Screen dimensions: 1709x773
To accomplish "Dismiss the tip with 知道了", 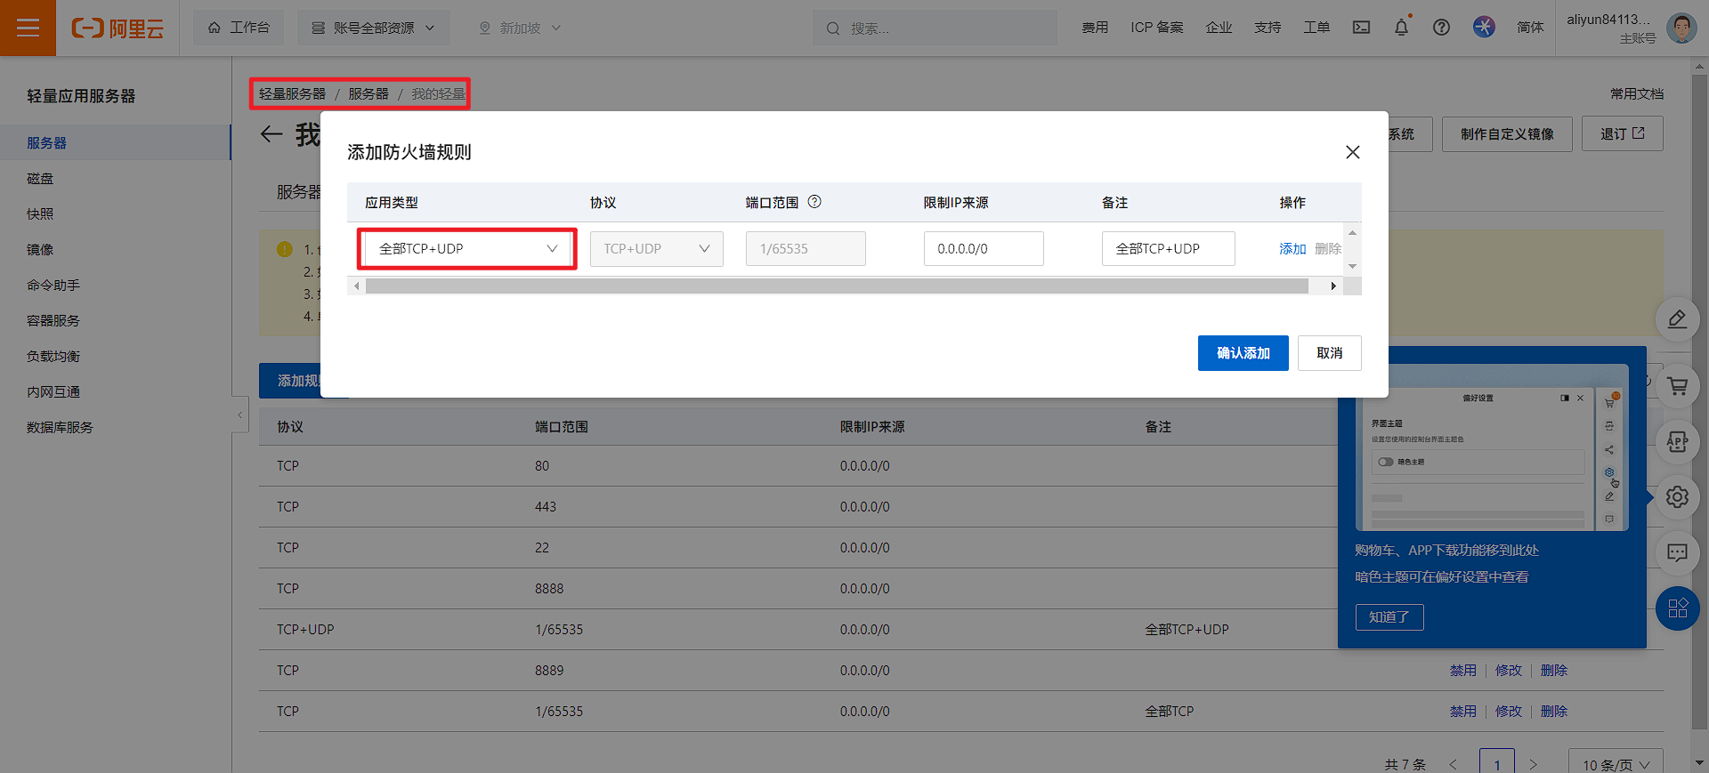I will pyautogui.click(x=1389, y=616).
